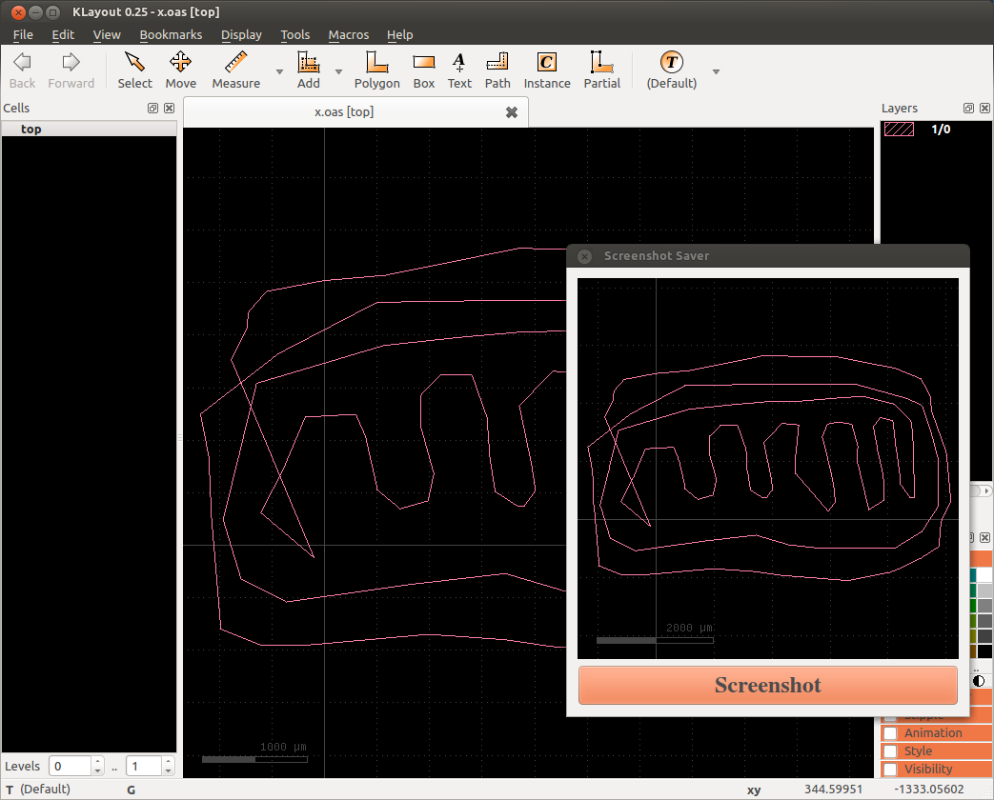Choose the Box tool
The height and width of the screenshot is (800, 994).
(x=424, y=70)
